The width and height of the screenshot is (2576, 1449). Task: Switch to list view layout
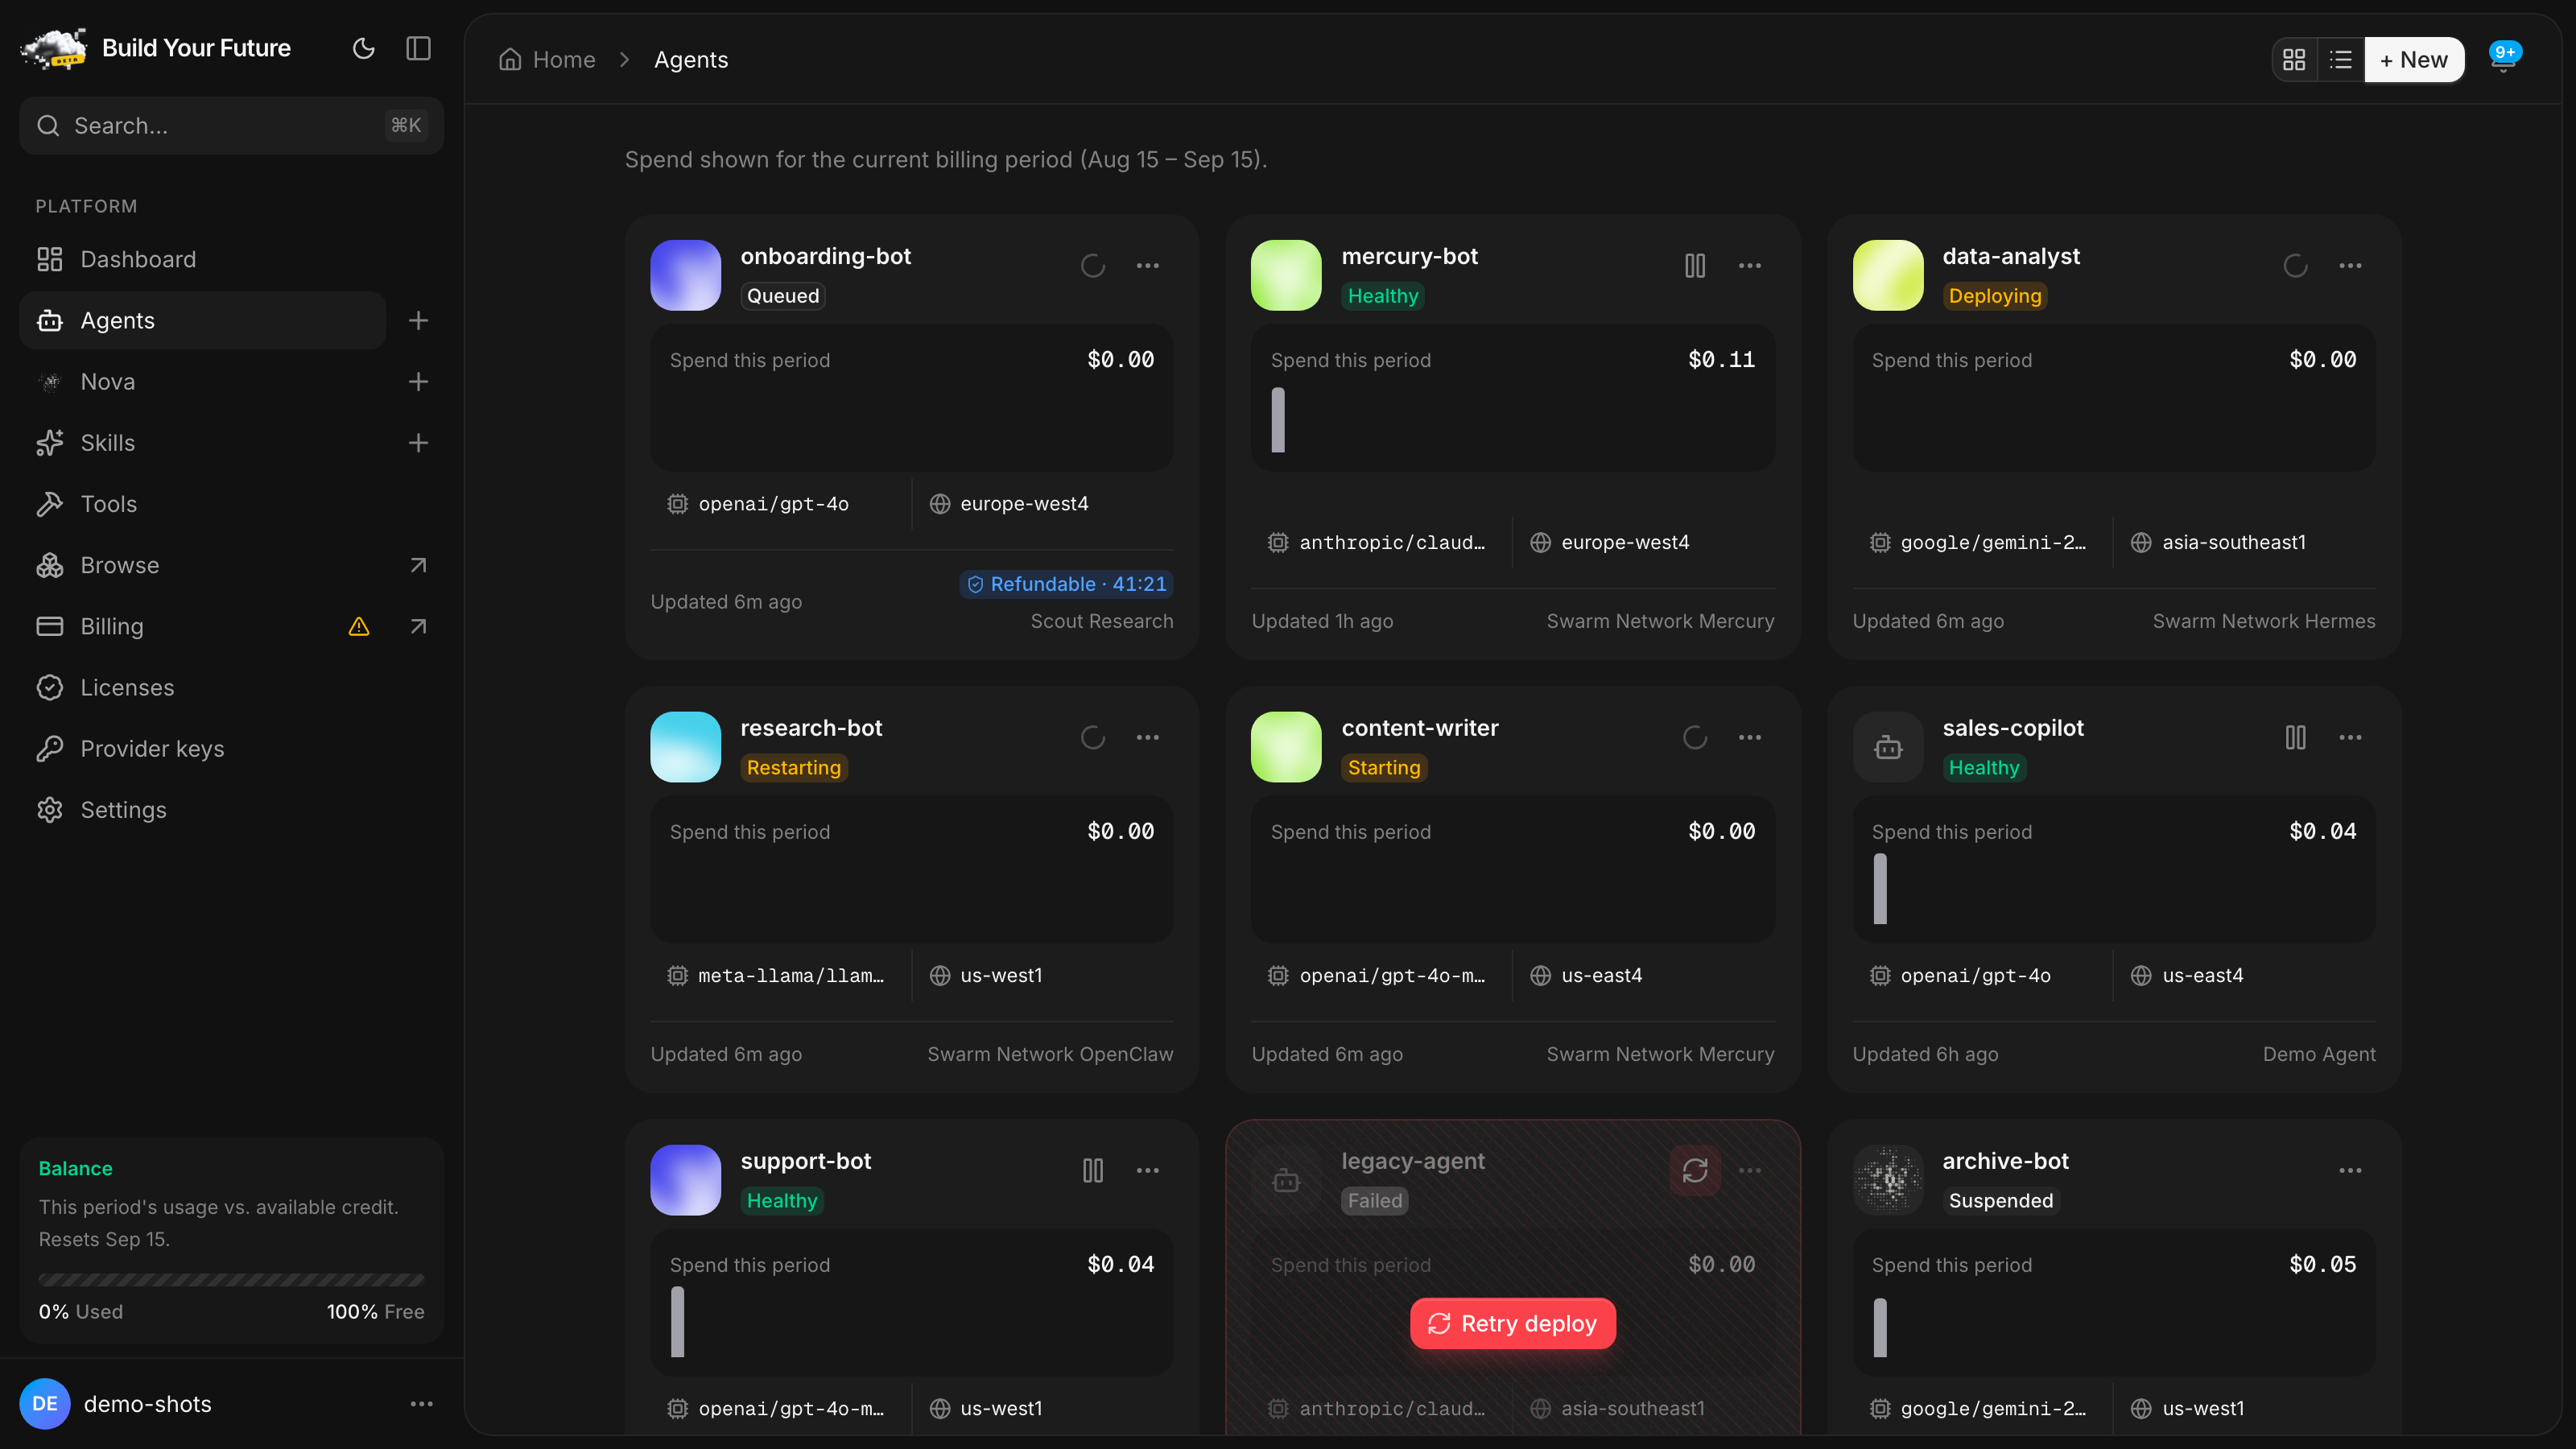[2340, 60]
